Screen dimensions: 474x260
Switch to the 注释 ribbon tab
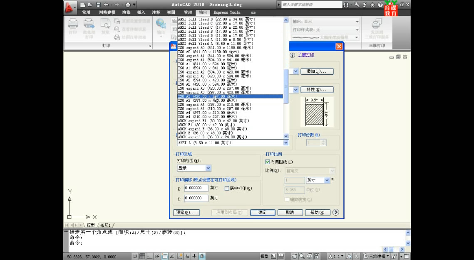tap(156, 12)
